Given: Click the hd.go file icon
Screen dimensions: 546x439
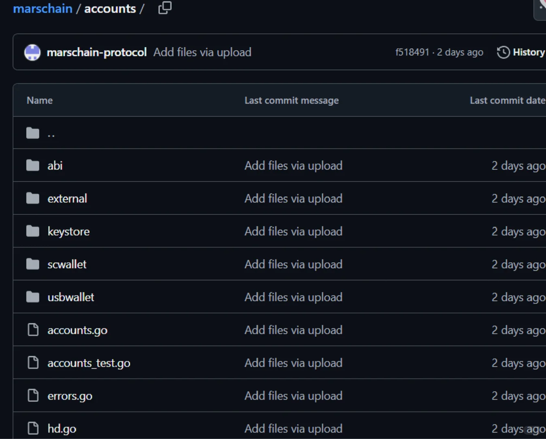Looking at the screenshot, I should point(33,428).
